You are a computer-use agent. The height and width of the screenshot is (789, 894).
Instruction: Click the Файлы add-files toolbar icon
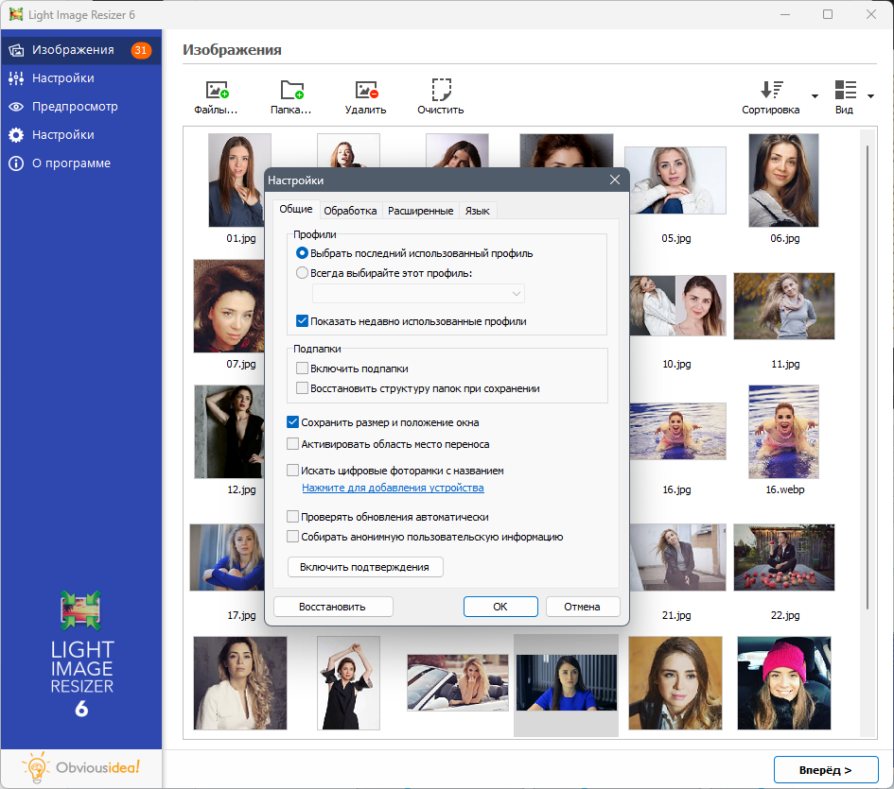217,90
